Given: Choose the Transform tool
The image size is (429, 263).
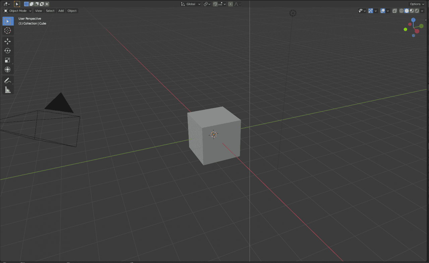Looking at the screenshot, I should coord(8,69).
